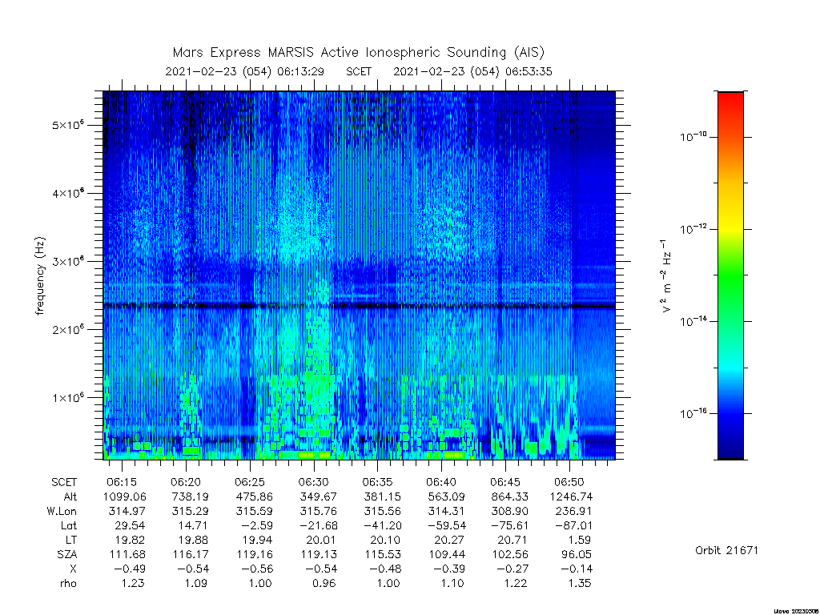Click the SCET label between the timestamps
This screenshot has width=820, height=615.
359,71
